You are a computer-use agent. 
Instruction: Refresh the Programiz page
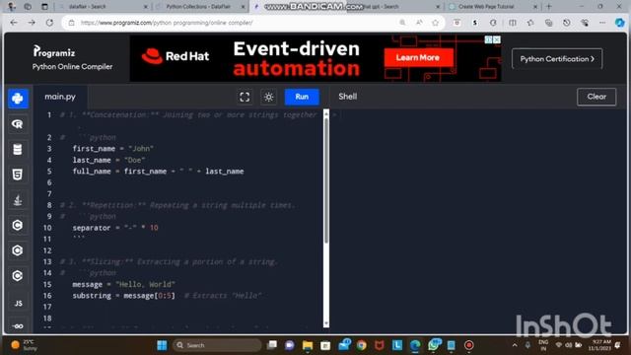49,23
